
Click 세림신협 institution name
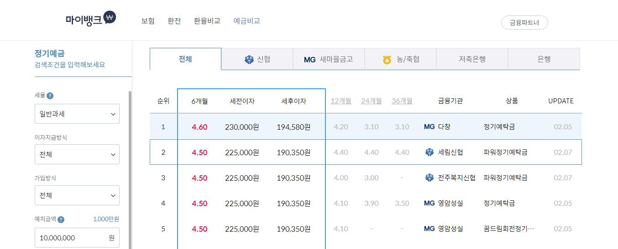[450, 152]
